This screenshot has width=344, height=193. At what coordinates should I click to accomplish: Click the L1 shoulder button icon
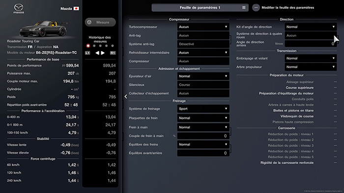(x=87, y=53)
